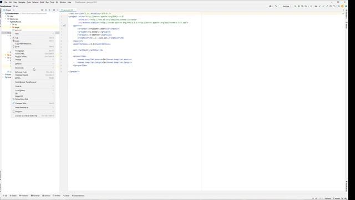Select Compare With... entry
Viewport: 355px width, 200px height.
point(33,103)
